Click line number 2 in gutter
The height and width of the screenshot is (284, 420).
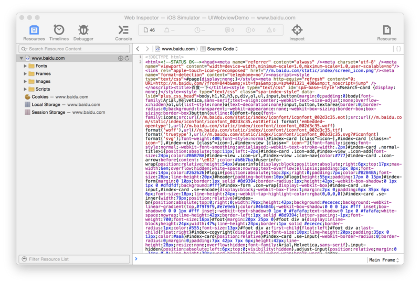coord(140,62)
